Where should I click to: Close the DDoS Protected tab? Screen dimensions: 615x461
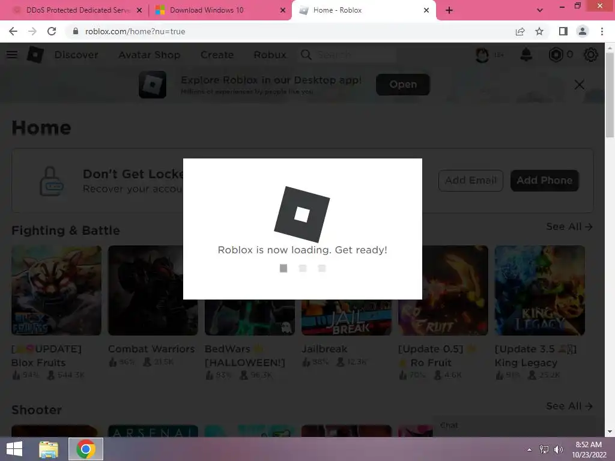[139, 10]
